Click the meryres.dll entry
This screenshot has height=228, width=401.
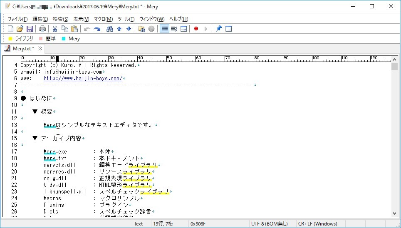pyautogui.click(x=59, y=171)
